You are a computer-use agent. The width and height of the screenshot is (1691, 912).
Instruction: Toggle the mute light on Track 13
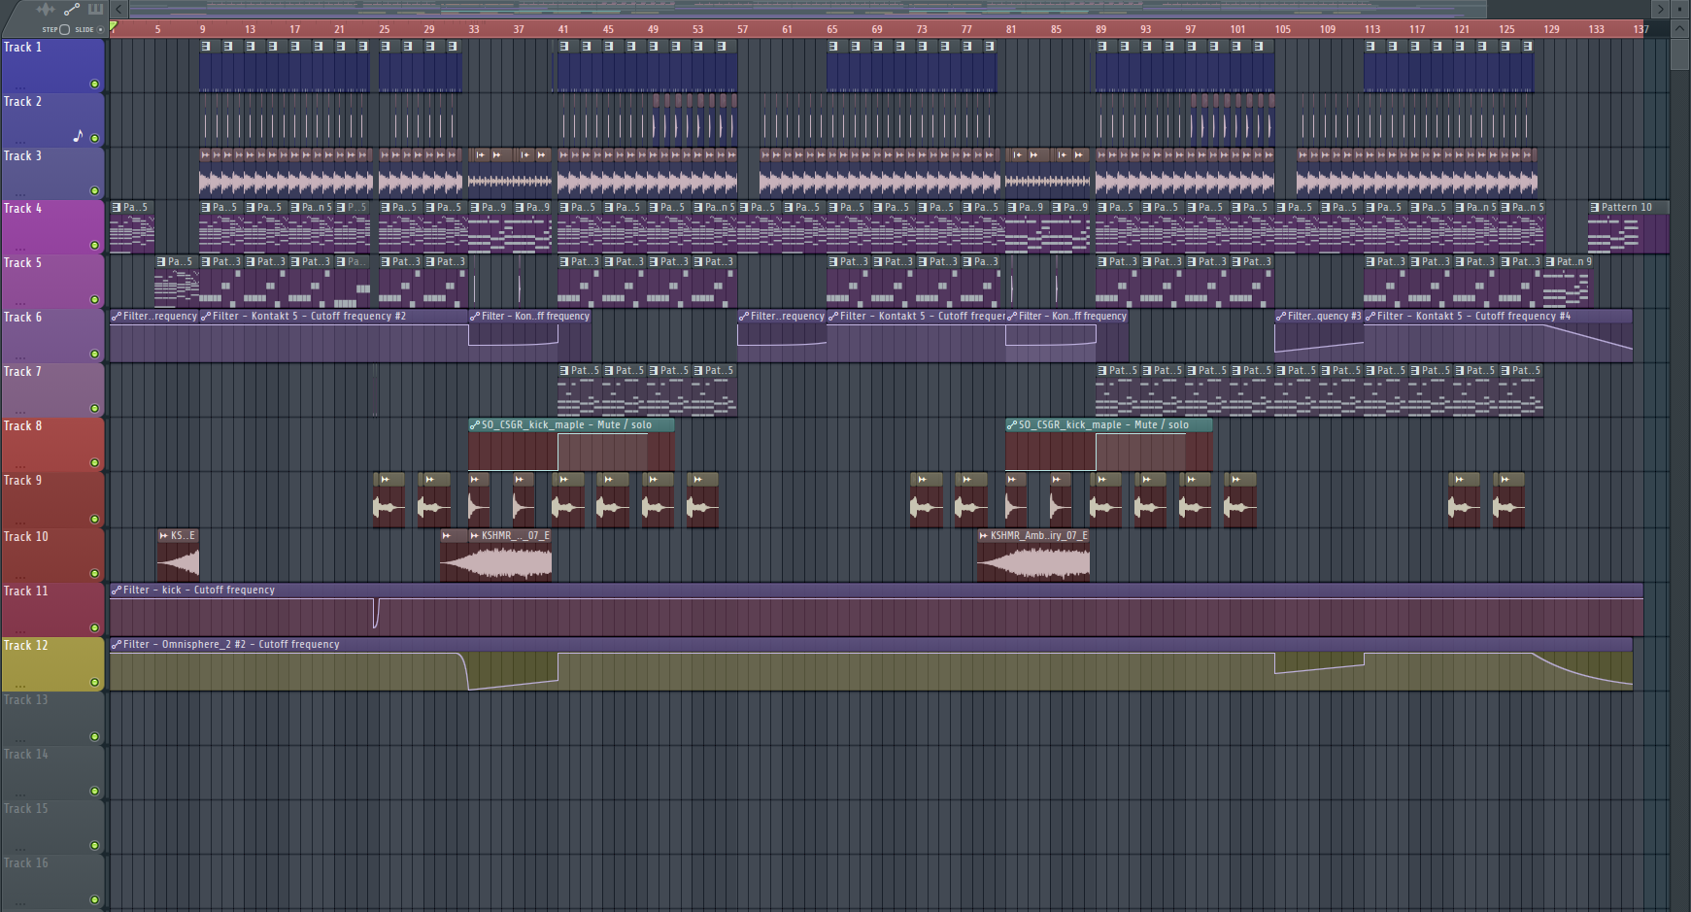pyautogui.click(x=94, y=736)
